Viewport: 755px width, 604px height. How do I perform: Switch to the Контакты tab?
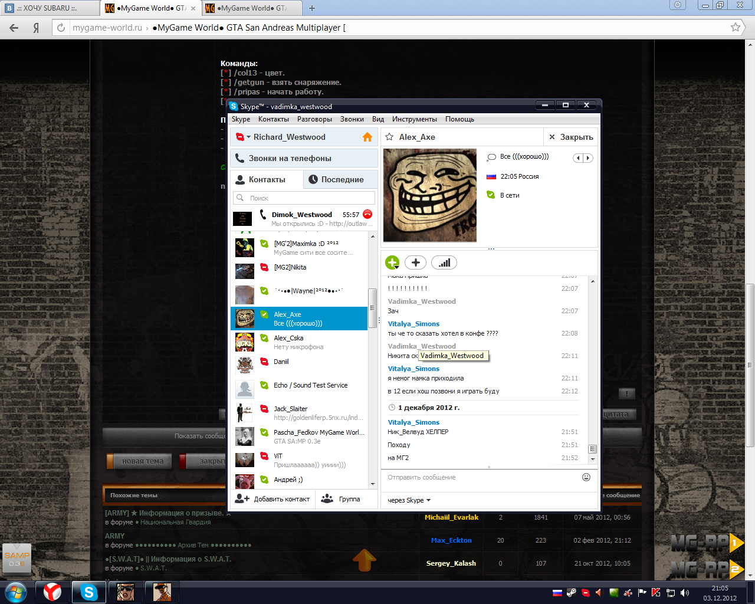(x=267, y=179)
